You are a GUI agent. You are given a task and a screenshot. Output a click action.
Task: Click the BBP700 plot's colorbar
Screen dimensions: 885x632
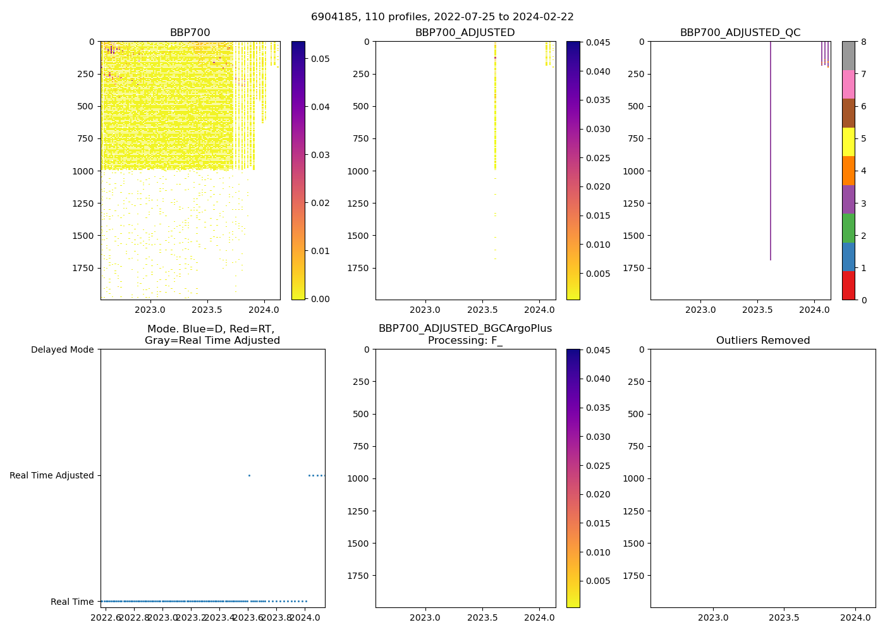pyautogui.click(x=298, y=171)
